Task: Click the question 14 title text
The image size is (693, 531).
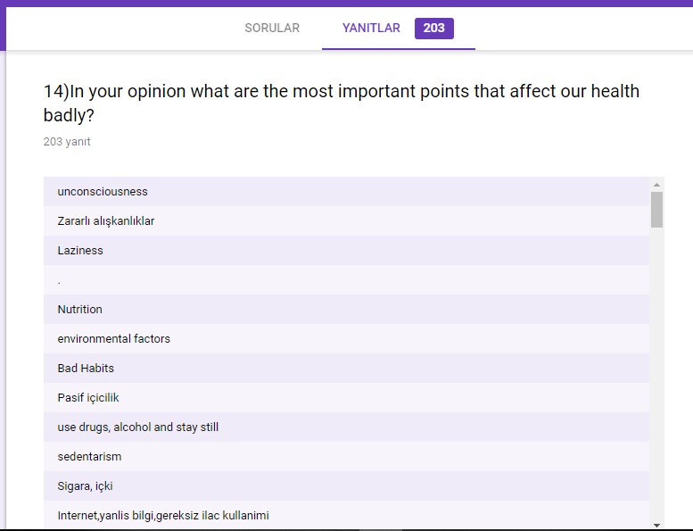Action: pyautogui.click(x=341, y=103)
